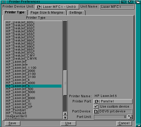Screen dimensions: 141x127
Task: Select HP_LaserJet_2100 in the list
Action: click(33, 74)
